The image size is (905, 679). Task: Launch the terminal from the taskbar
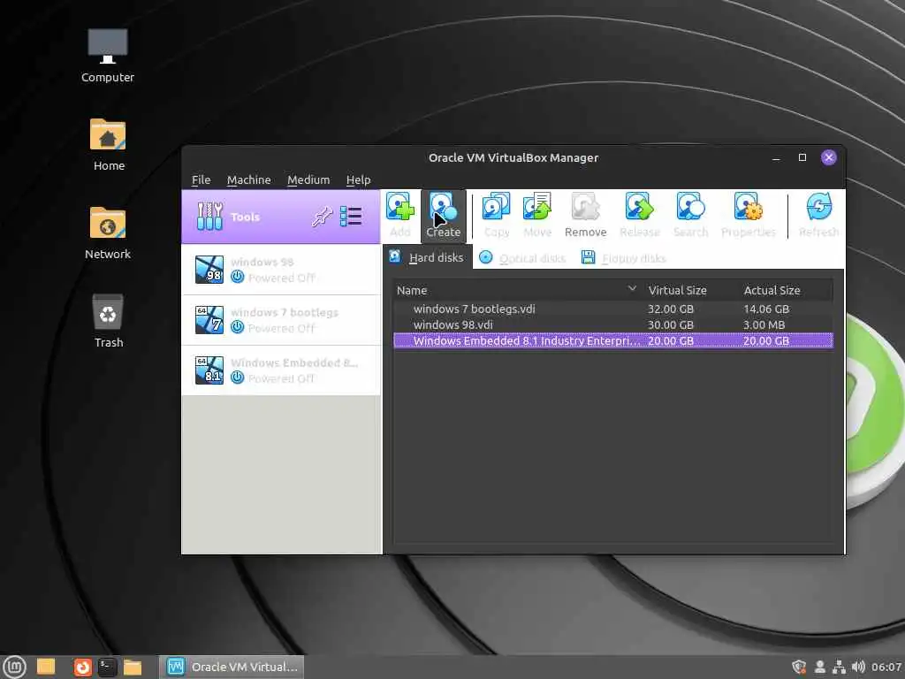click(x=107, y=667)
